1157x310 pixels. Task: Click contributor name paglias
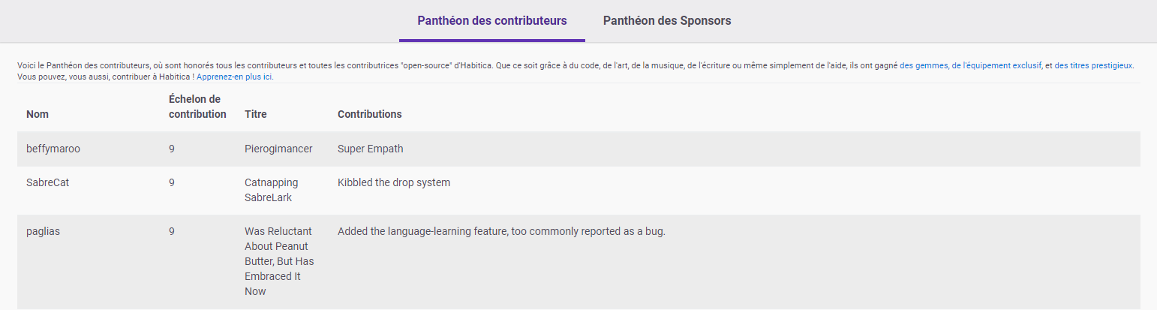(x=43, y=231)
